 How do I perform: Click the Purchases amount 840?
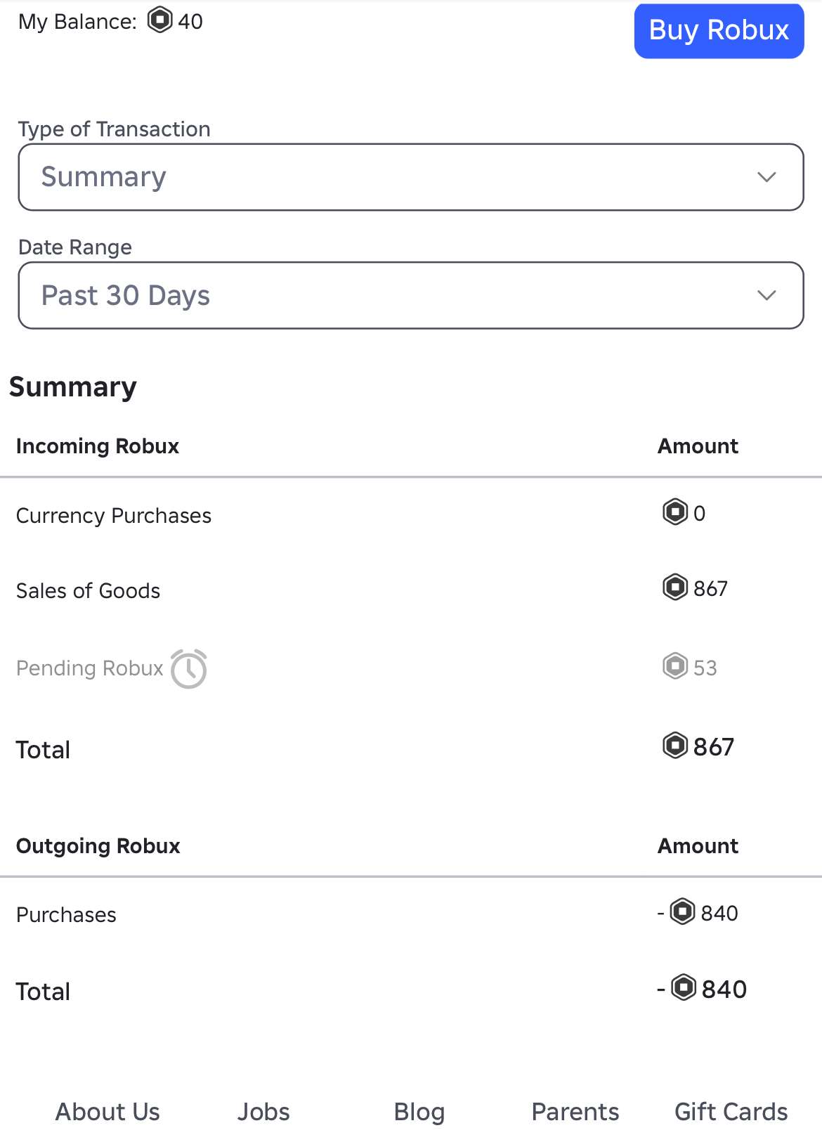click(719, 913)
